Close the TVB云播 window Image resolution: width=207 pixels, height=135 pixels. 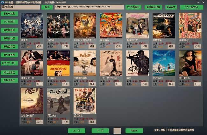(203, 2)
